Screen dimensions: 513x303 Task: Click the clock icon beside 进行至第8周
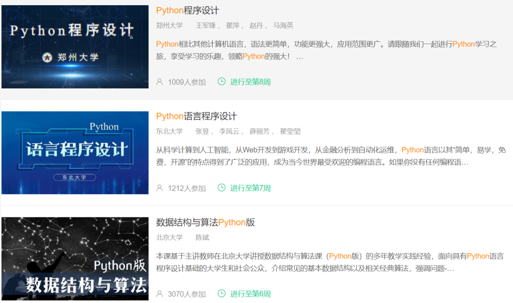[221, 81]
